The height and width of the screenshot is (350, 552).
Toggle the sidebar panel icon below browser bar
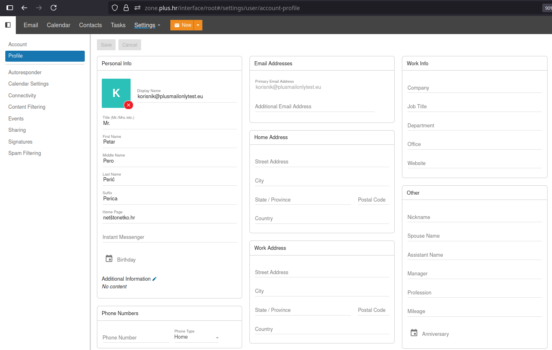[8, 25]
